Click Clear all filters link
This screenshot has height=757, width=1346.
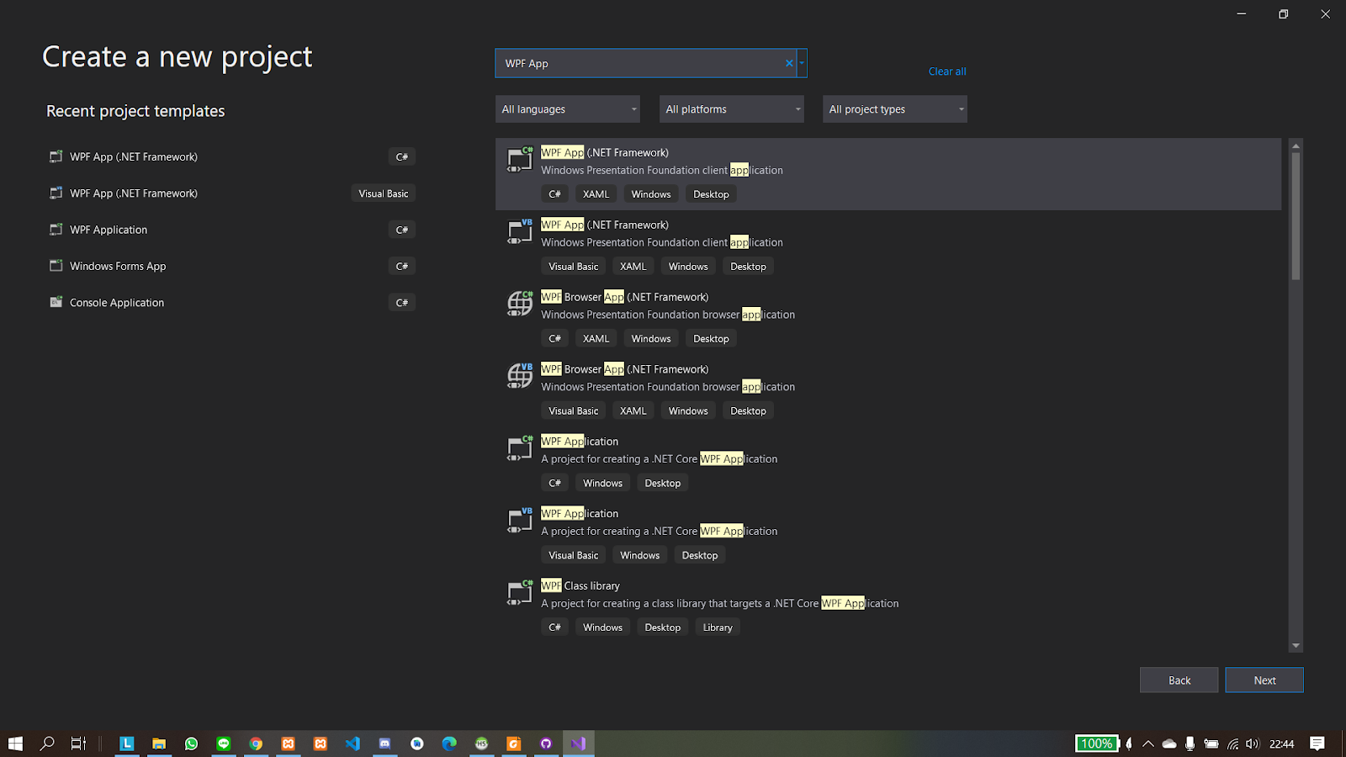click(947, 71)
